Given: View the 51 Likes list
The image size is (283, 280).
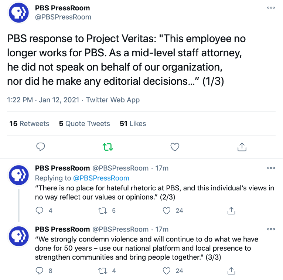Looking at the screenshot, I should click(133, 124).
